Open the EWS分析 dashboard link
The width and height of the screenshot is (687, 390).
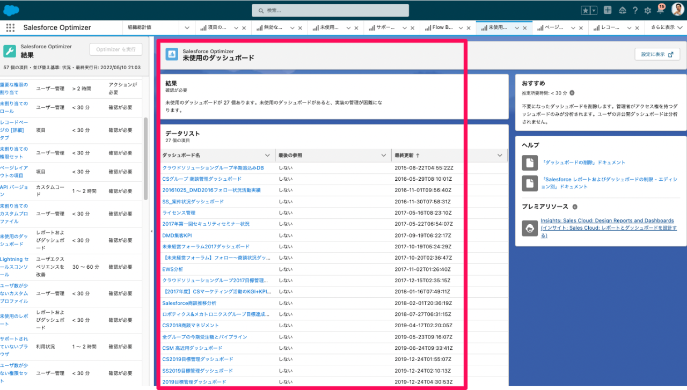point(172,269)
